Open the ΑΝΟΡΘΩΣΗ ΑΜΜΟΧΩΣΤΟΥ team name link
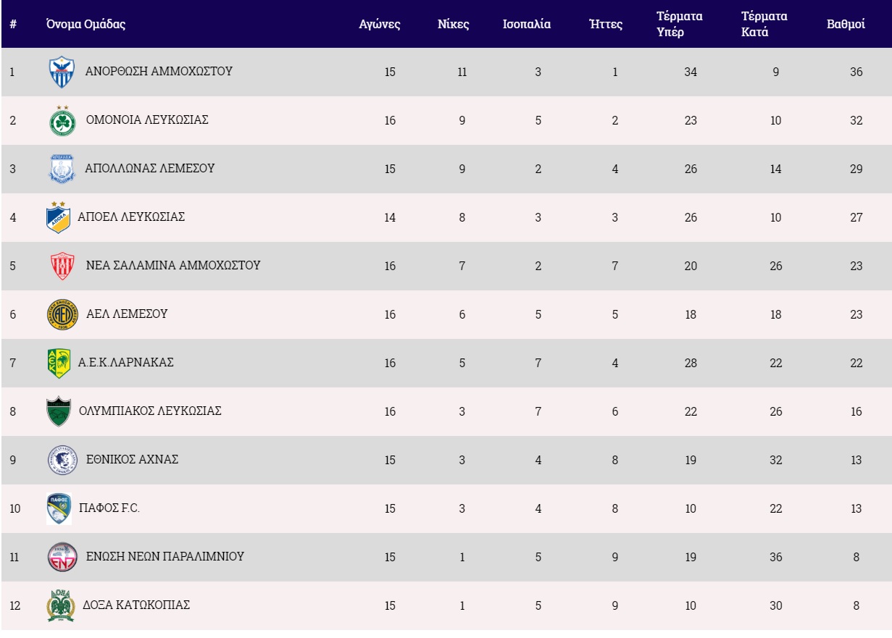 pyautogui.click(x=159, y=72)
